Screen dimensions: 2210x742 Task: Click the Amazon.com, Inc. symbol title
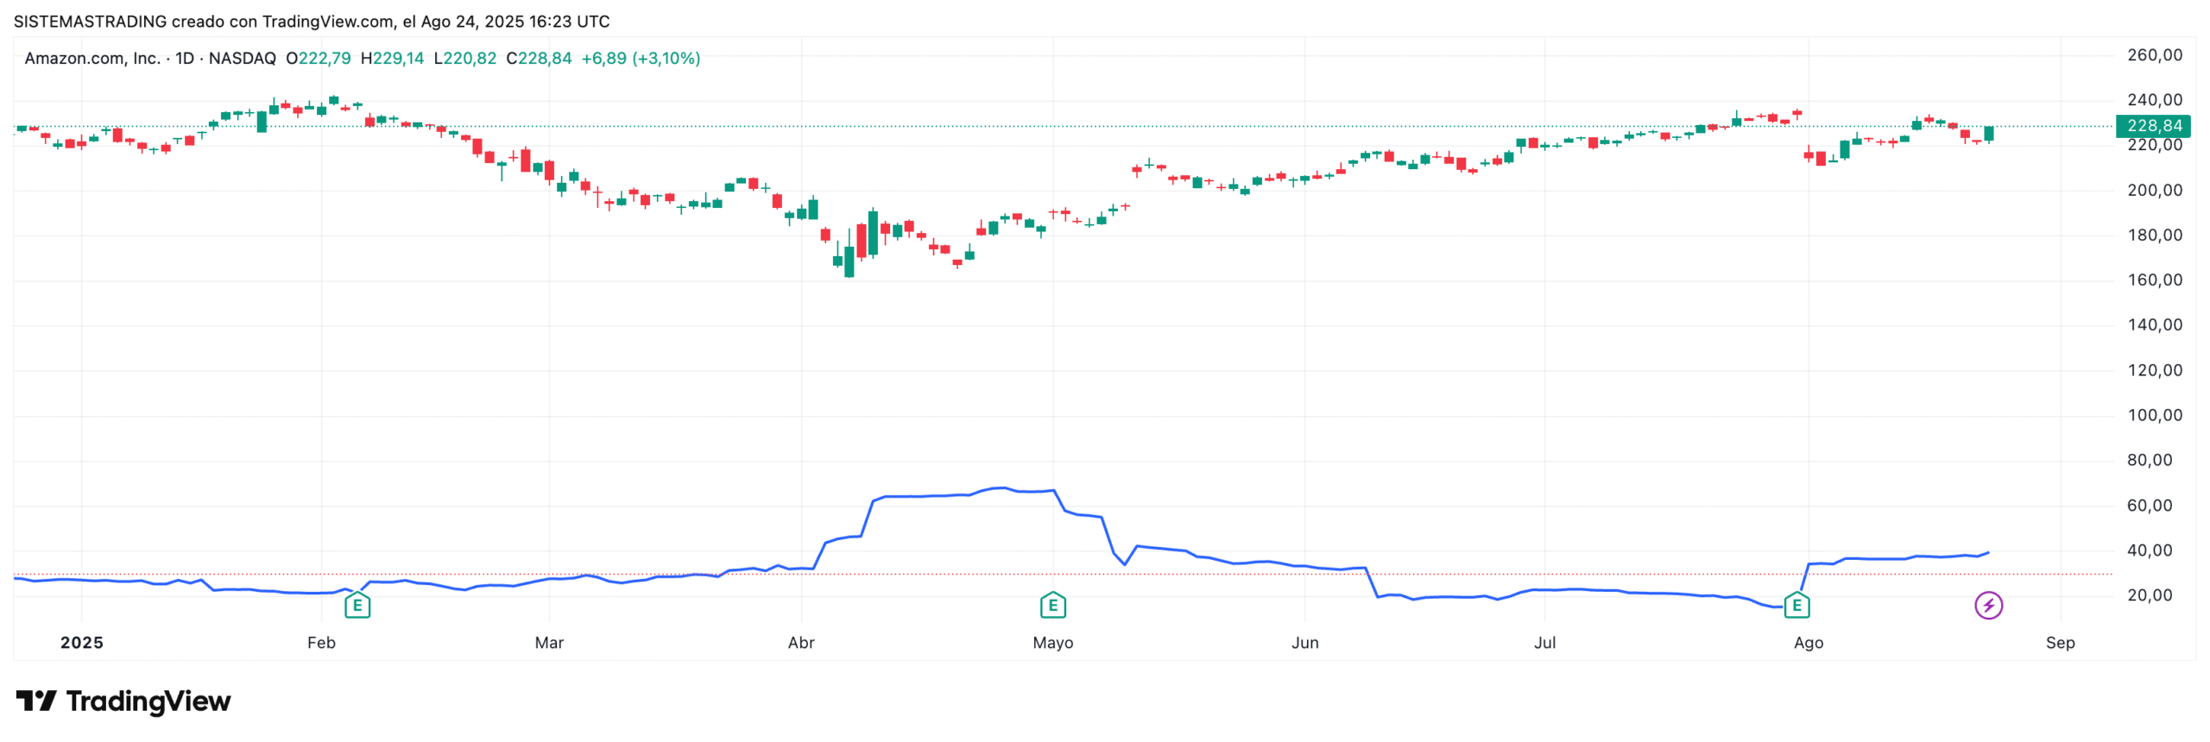click(92, 59)
